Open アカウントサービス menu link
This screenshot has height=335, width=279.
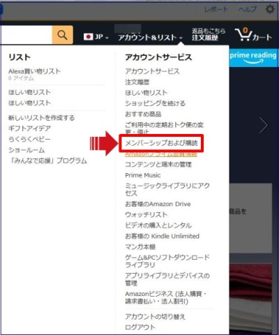[152, 71]
